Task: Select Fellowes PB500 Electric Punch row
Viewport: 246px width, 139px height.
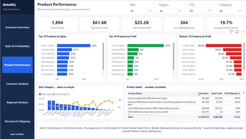Action: (x=184, y=103)
